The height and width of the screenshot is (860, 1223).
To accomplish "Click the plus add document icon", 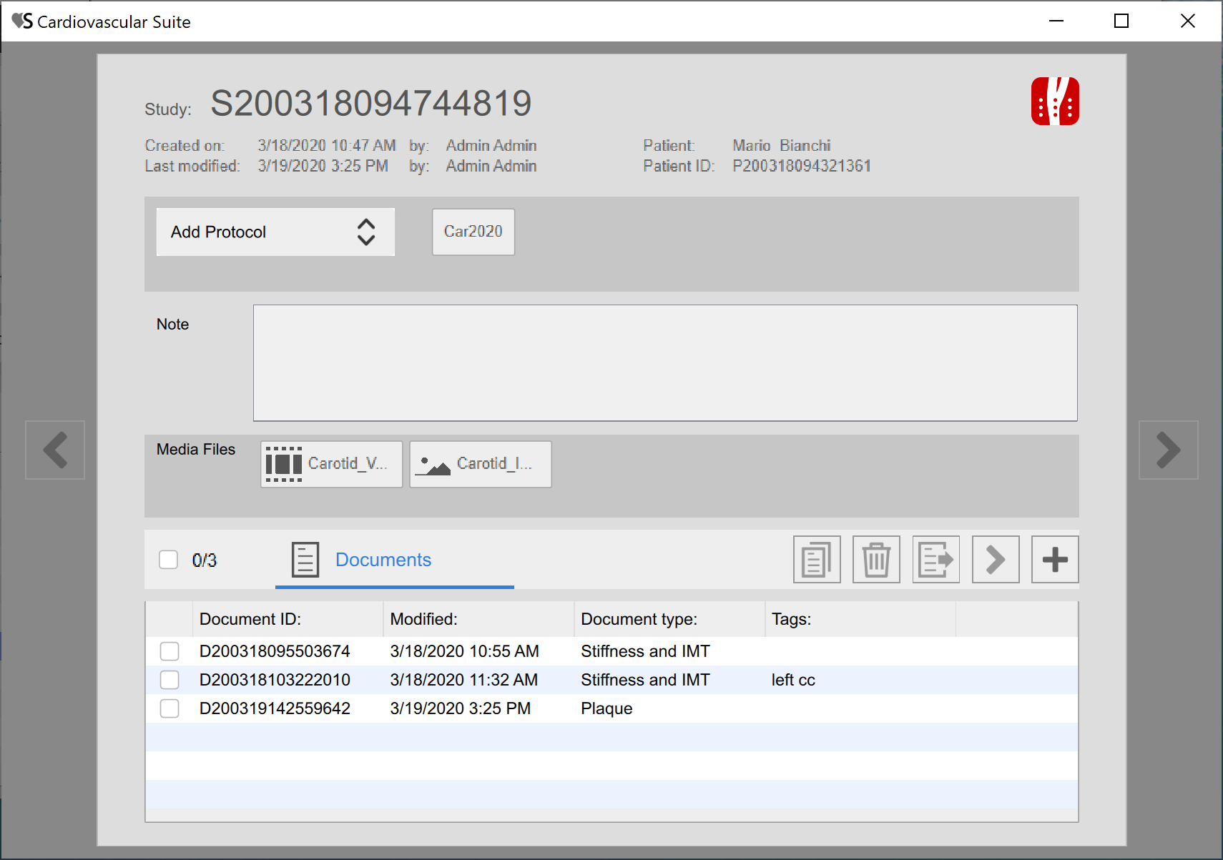I will tap(1054, 560).
